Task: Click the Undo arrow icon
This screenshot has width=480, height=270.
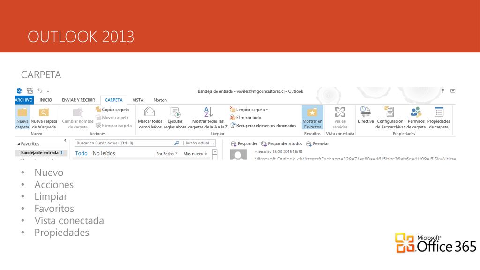Action: [x=40, y=90]
